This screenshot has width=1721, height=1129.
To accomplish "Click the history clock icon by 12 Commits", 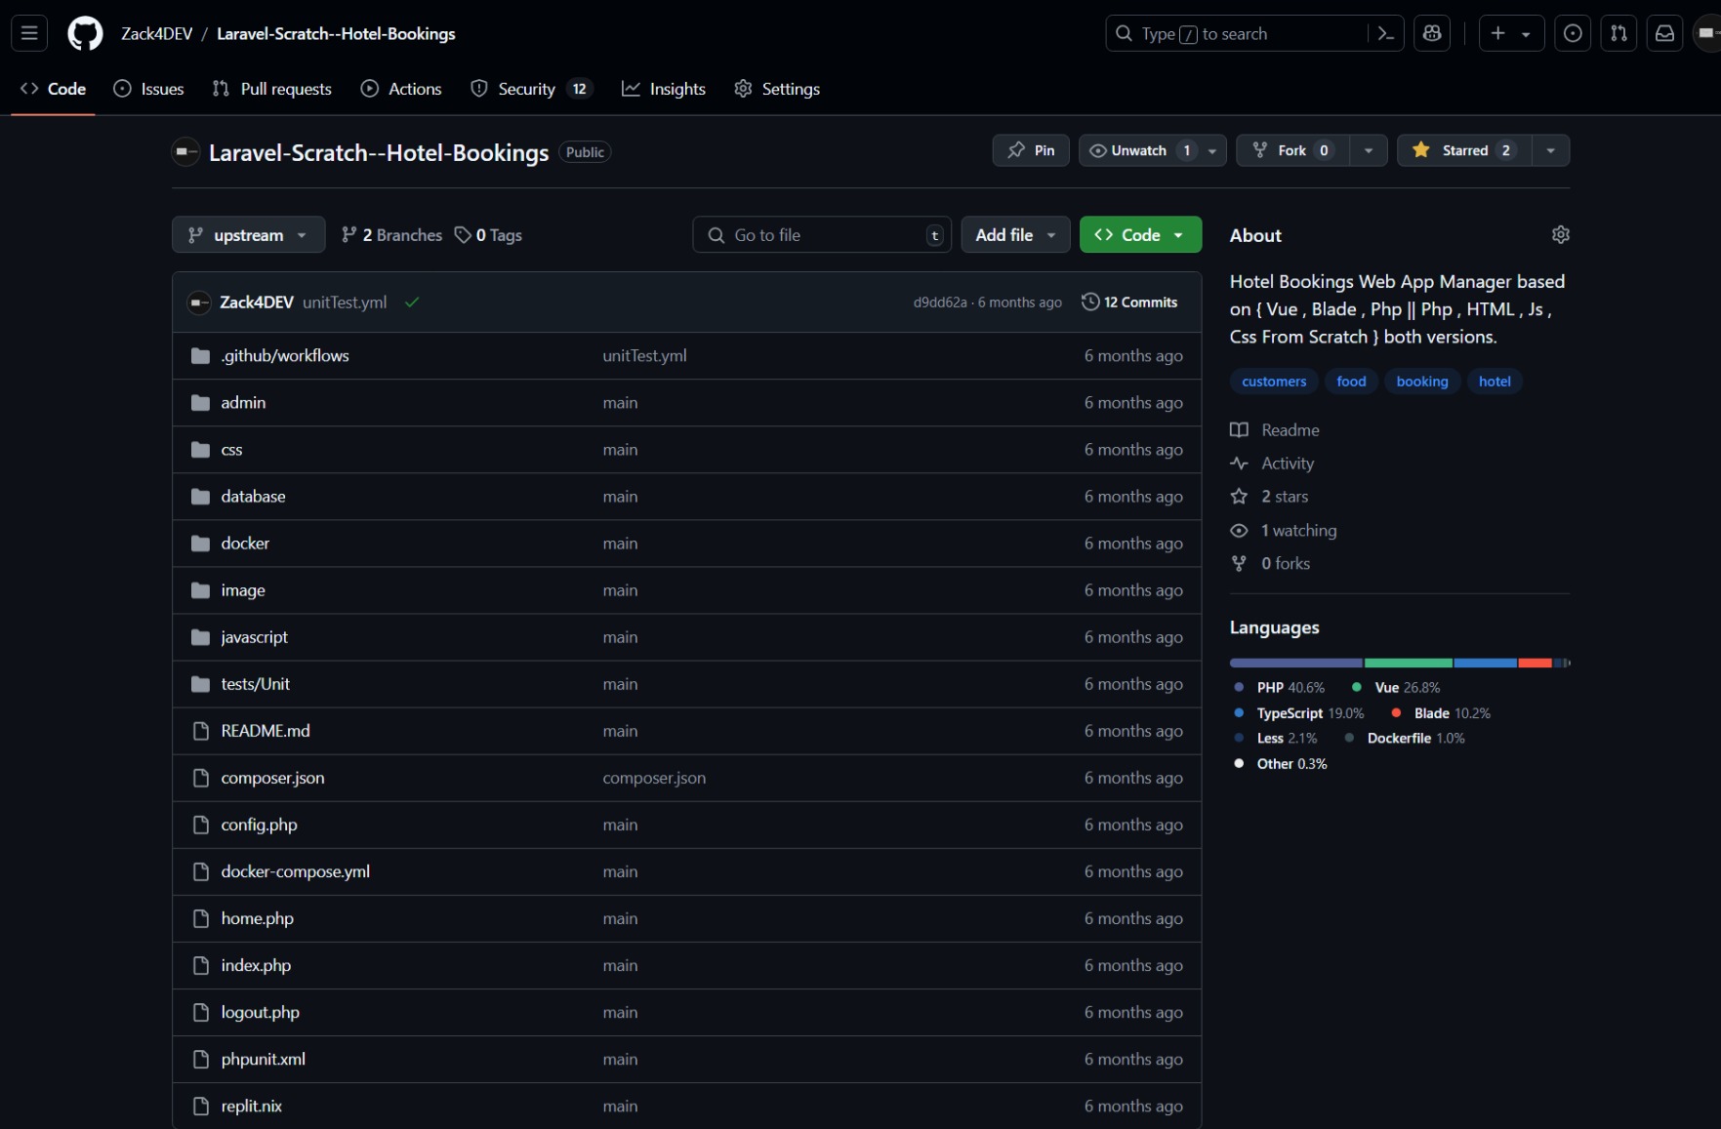I will click(1090, 302).
